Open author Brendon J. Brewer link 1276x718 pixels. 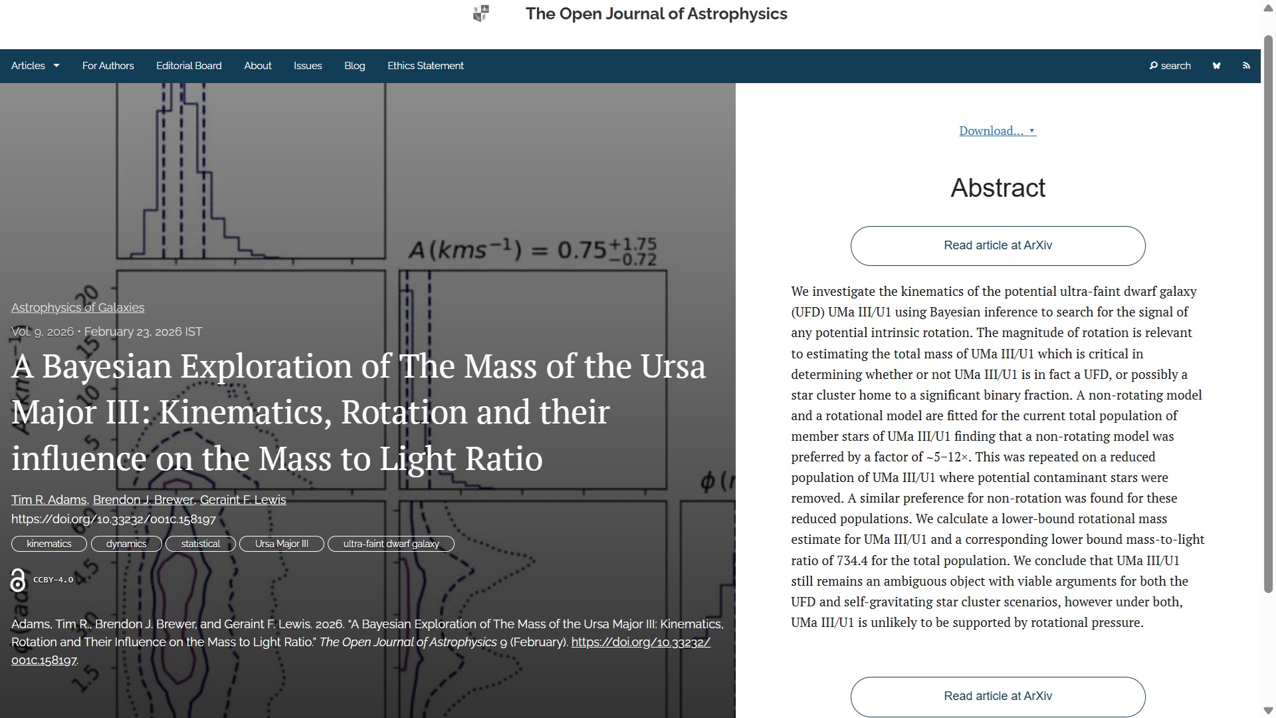(143, 500)
